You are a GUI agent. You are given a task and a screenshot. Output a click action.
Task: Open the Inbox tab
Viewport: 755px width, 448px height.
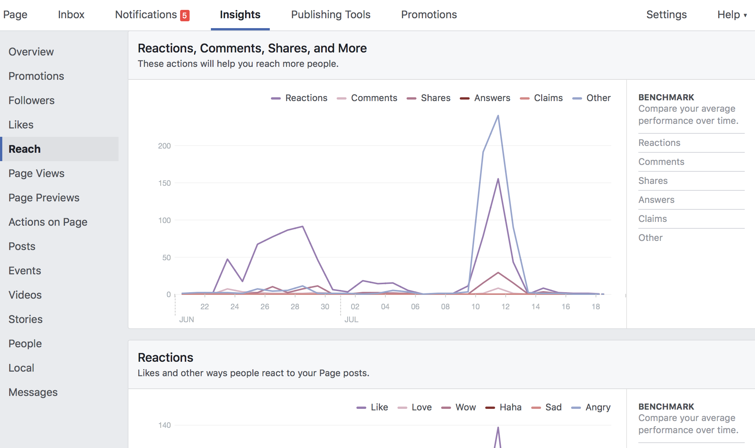(71, 15)
